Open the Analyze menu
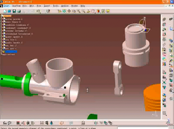Viewport: 174px width, 129px height. 65,6
